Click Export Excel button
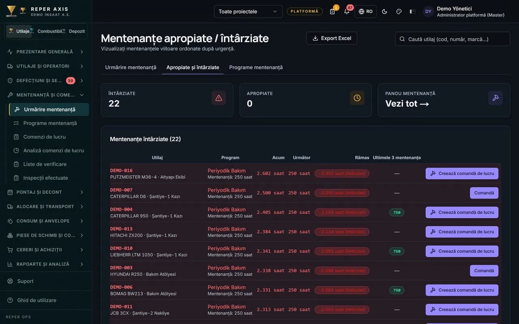Viewport: 519px width, 324px height. pos(332,38)
